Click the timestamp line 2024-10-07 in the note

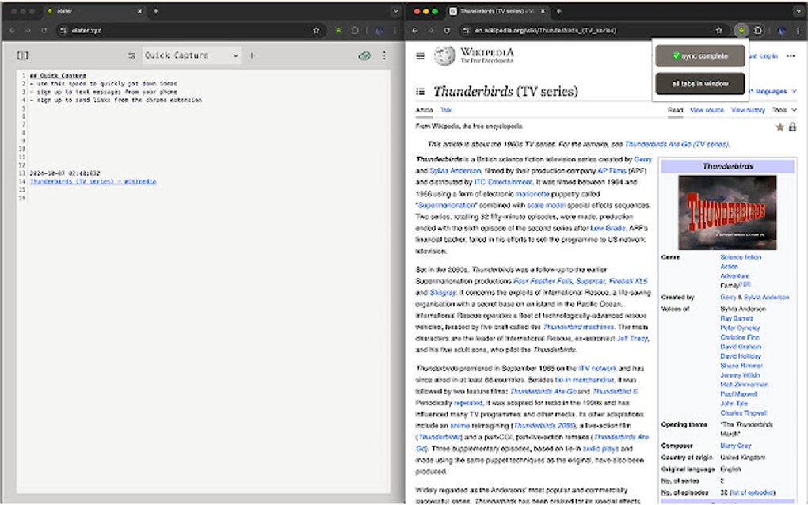(x=65, y=173)
